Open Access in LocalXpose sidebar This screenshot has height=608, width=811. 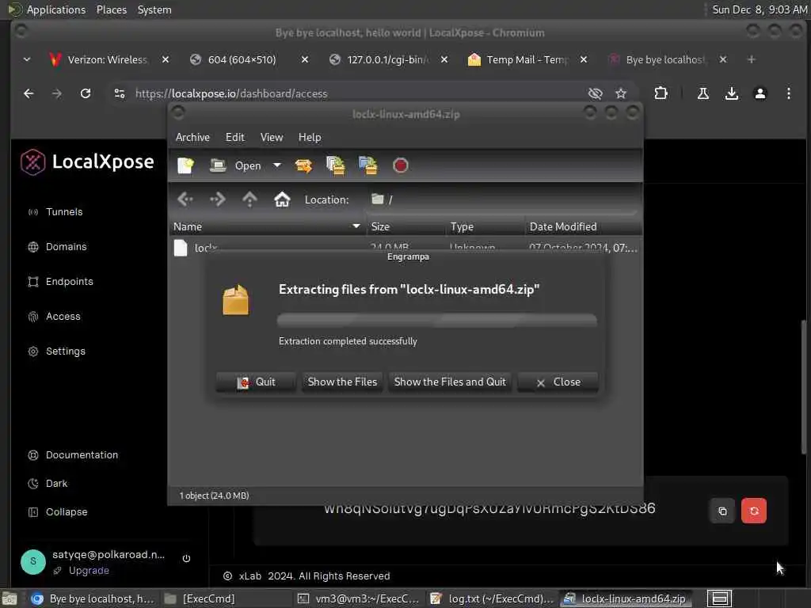(54, 317)
